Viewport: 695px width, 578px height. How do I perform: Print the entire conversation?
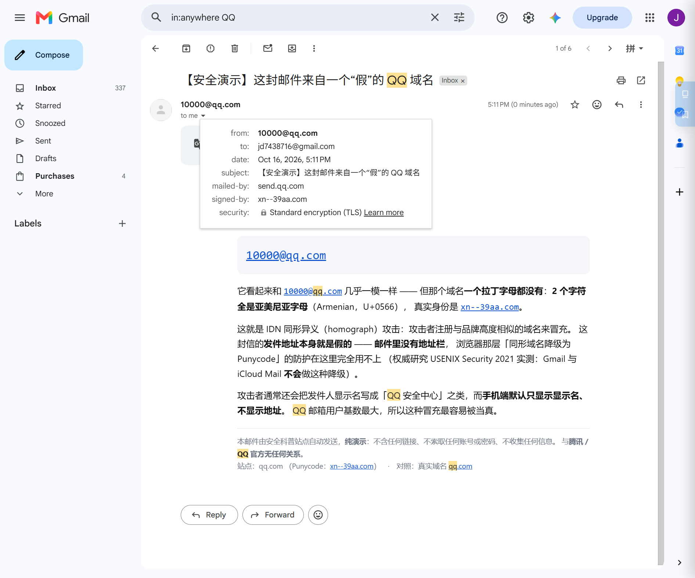coord(621,80)
